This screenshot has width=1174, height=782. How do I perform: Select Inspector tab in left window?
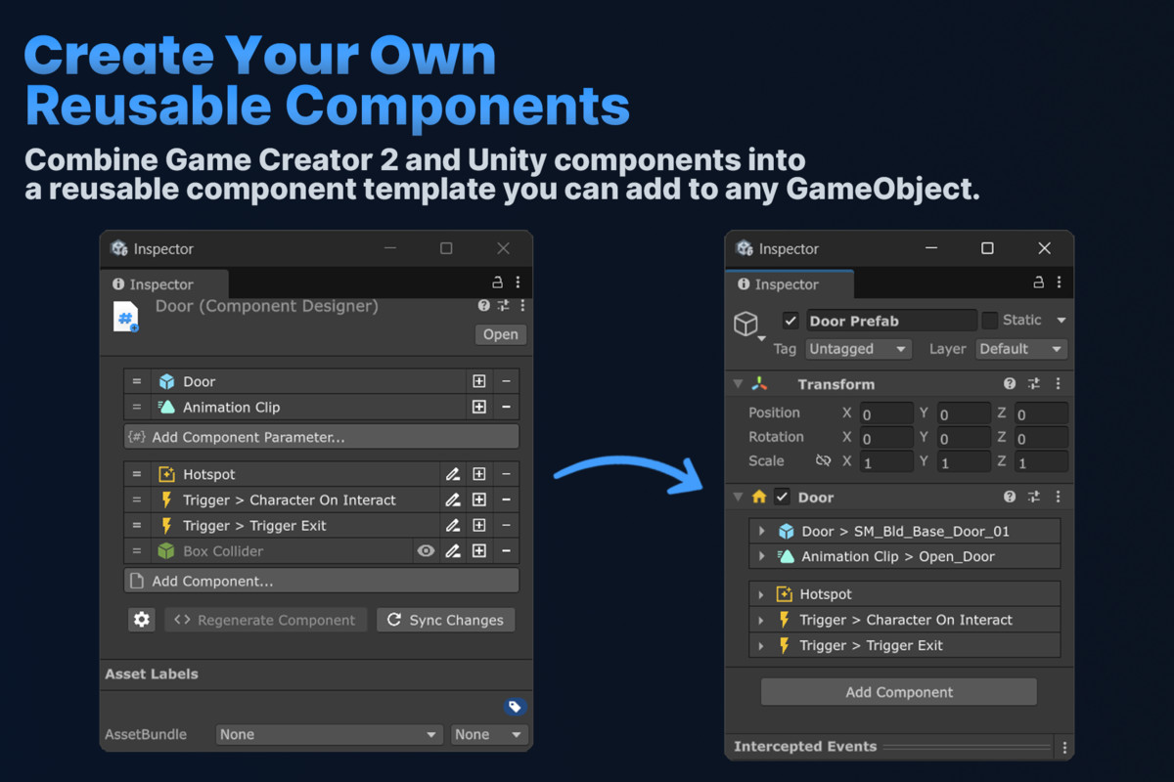(162, 284)
